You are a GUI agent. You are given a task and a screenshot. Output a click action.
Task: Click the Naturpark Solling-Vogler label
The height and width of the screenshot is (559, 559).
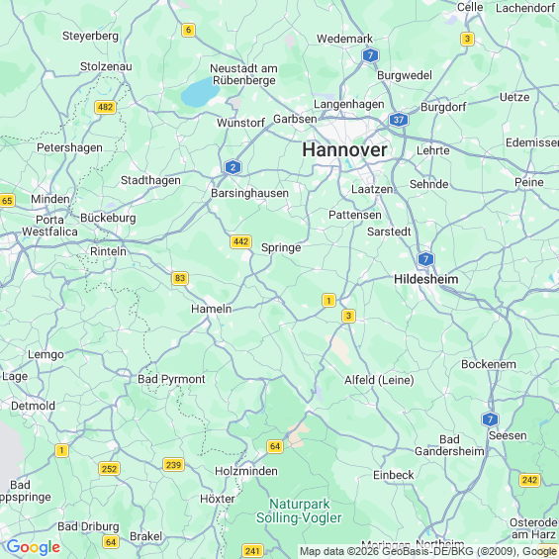[x=299, y=511]
